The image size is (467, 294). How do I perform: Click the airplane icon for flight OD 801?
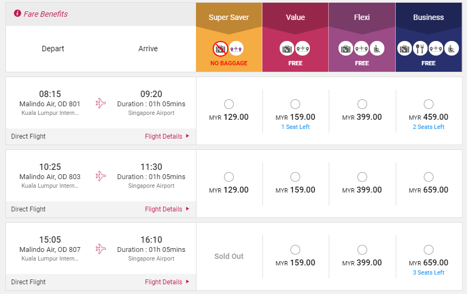100,103
